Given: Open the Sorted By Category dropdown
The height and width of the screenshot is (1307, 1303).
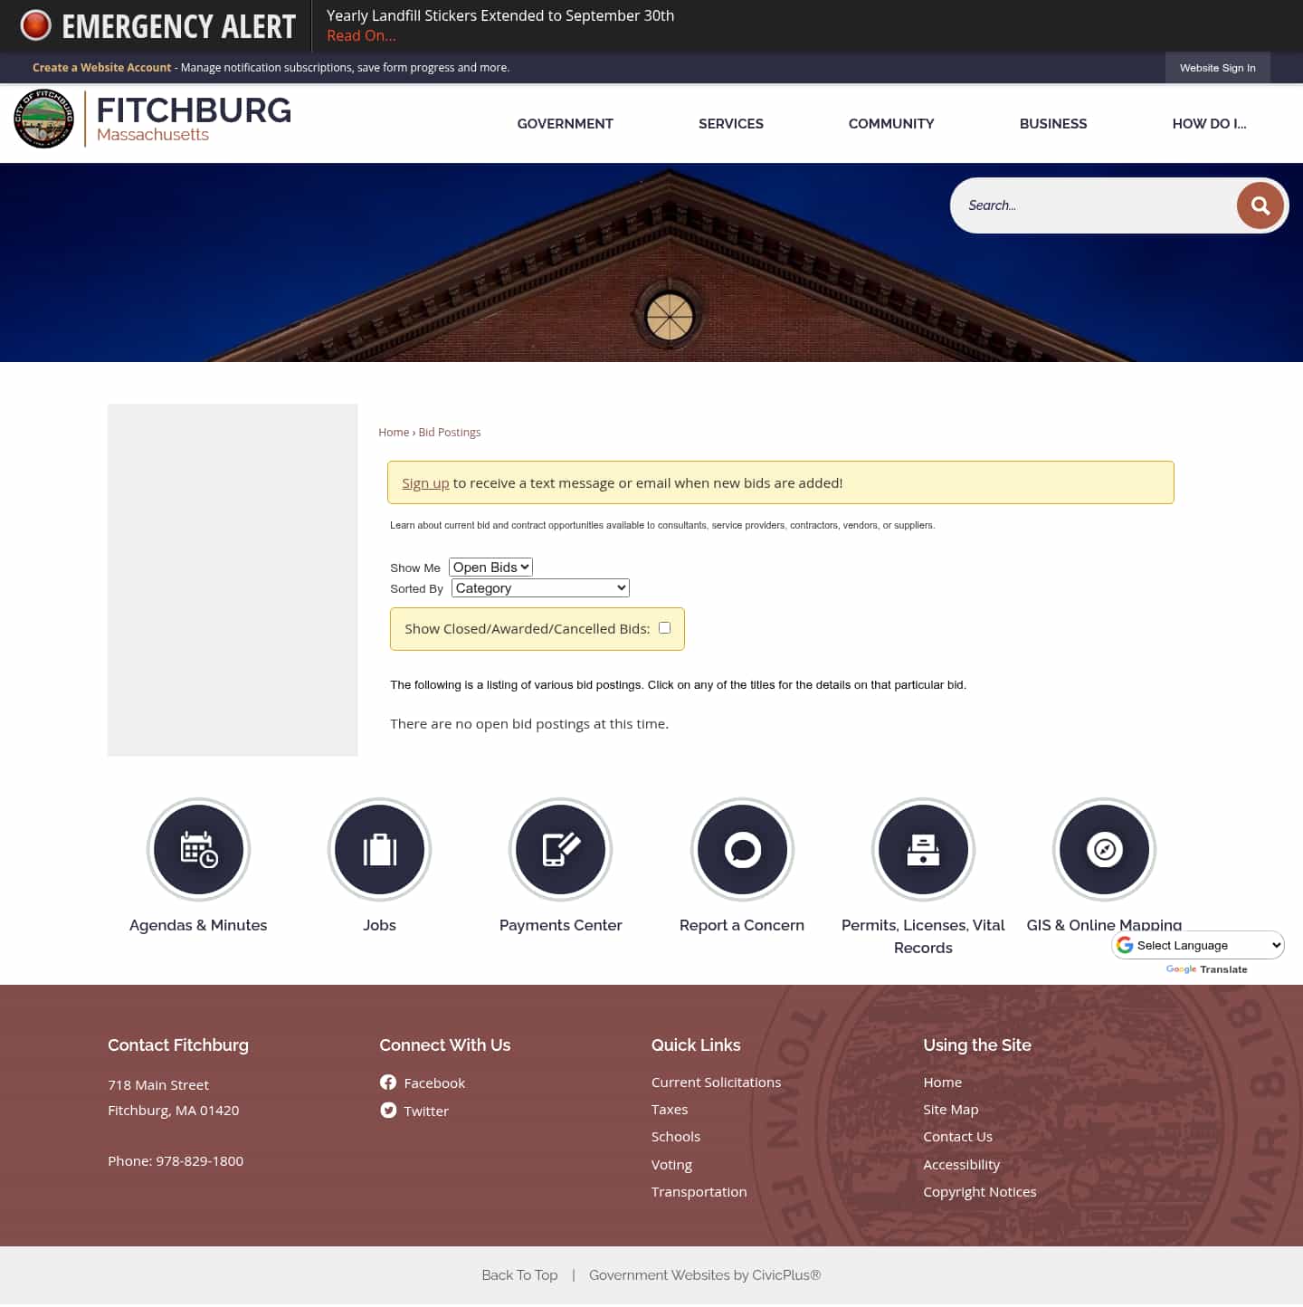Looking at the screenshot, I should point(540,588).
